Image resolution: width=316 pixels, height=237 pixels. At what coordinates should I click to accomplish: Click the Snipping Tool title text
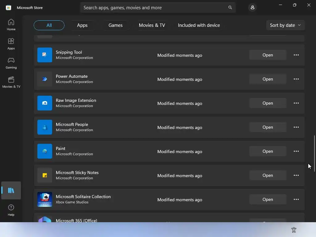pyautogui.click(x=69, y=52)
